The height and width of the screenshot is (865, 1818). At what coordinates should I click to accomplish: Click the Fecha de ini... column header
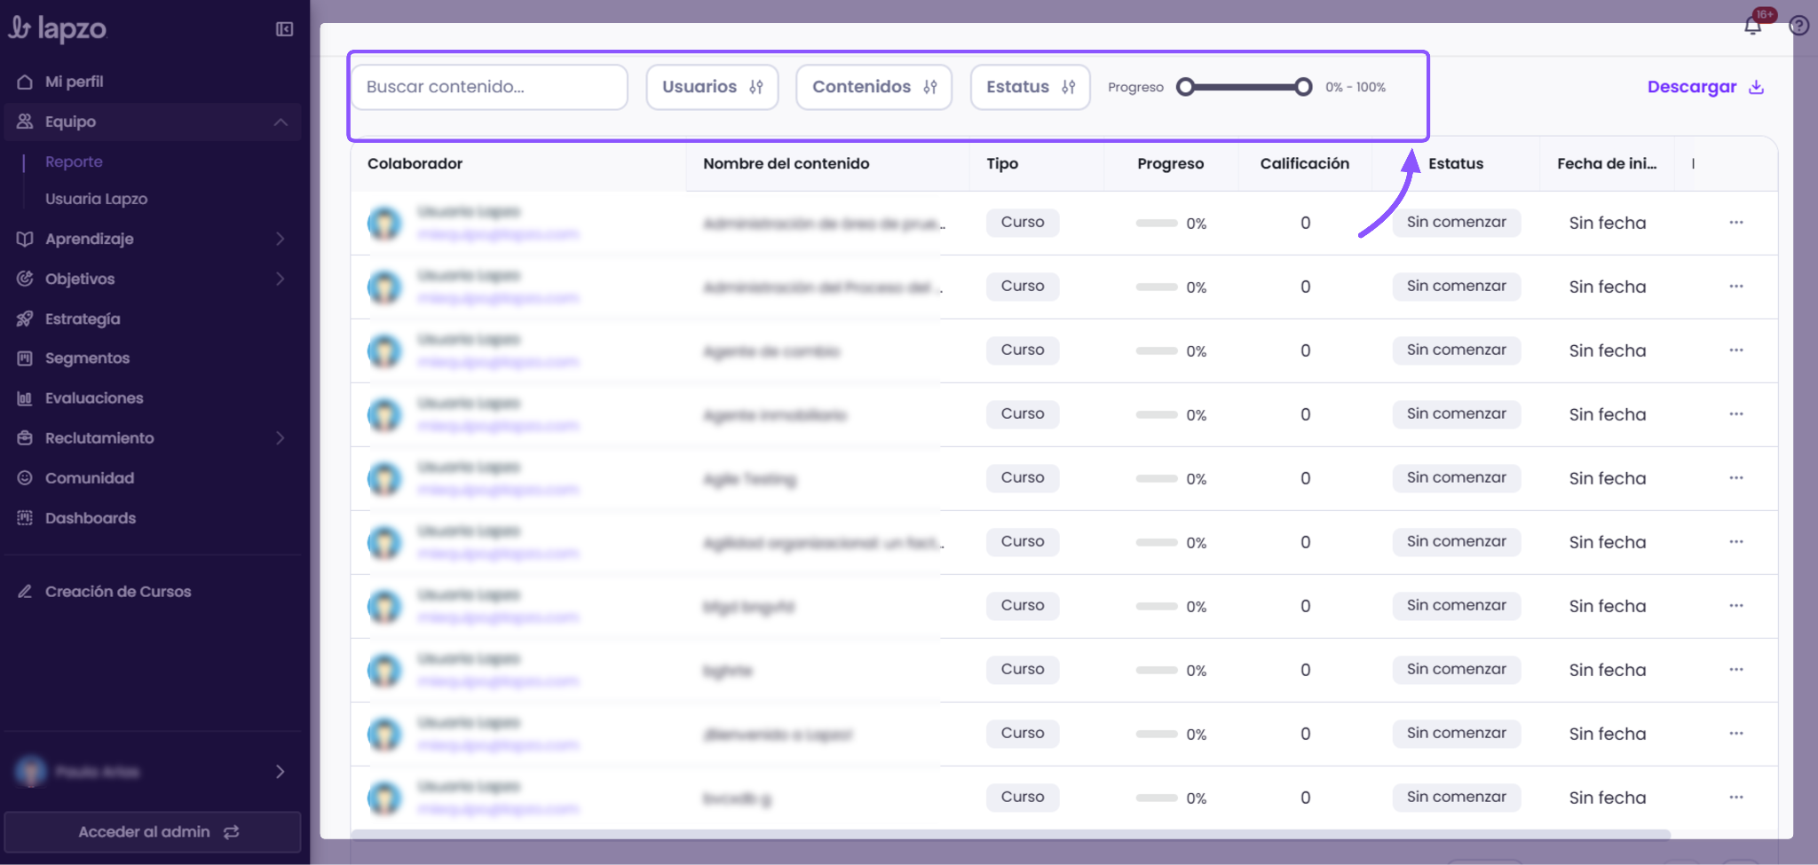(1607, 163)
